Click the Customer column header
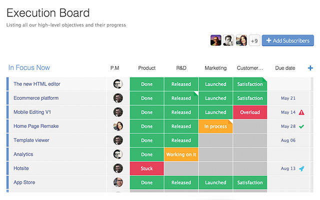 pyautogui.click(x=249, y=68)
